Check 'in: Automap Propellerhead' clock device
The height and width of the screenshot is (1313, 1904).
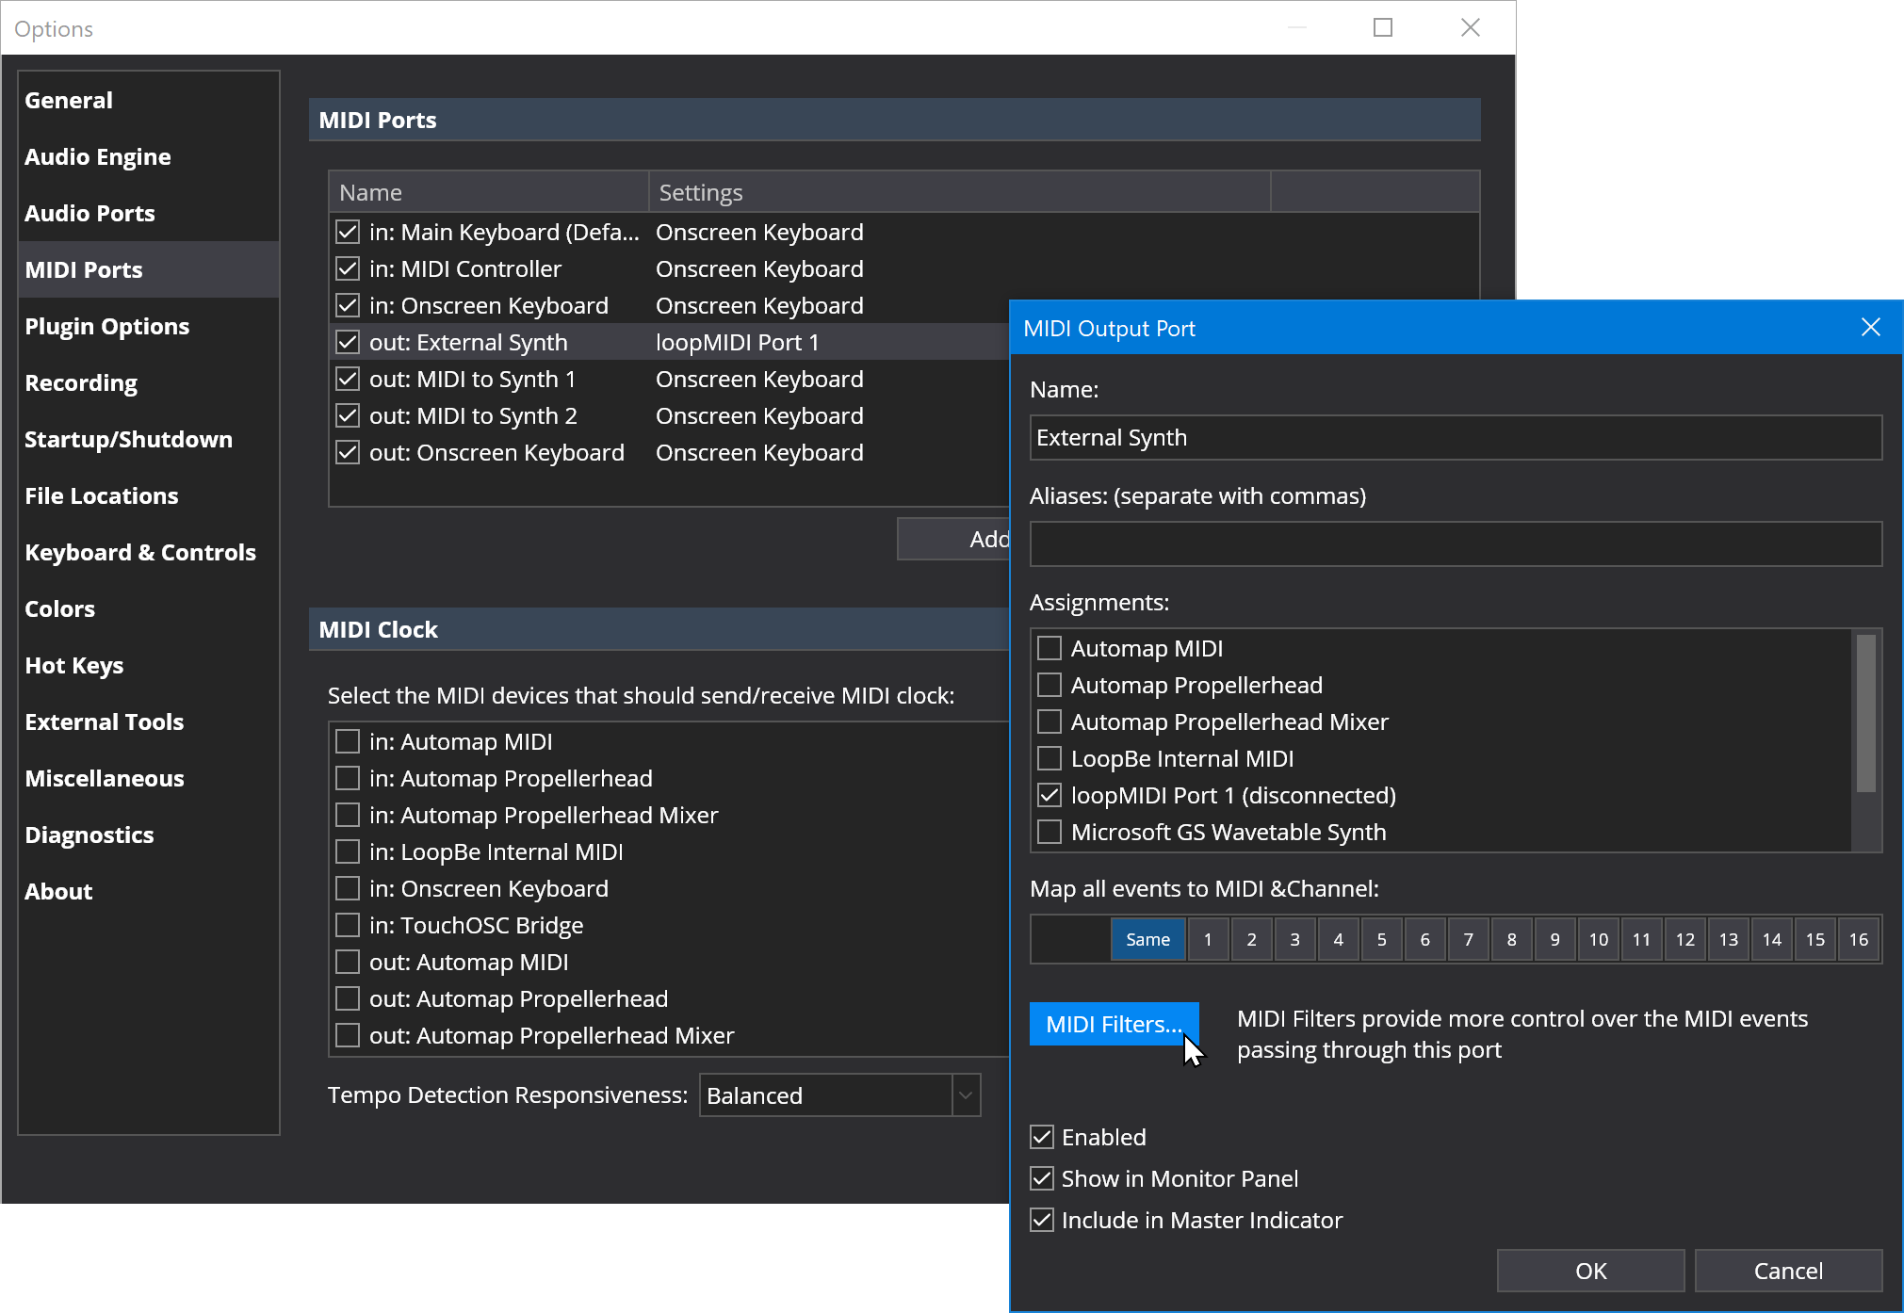(348, 778)
